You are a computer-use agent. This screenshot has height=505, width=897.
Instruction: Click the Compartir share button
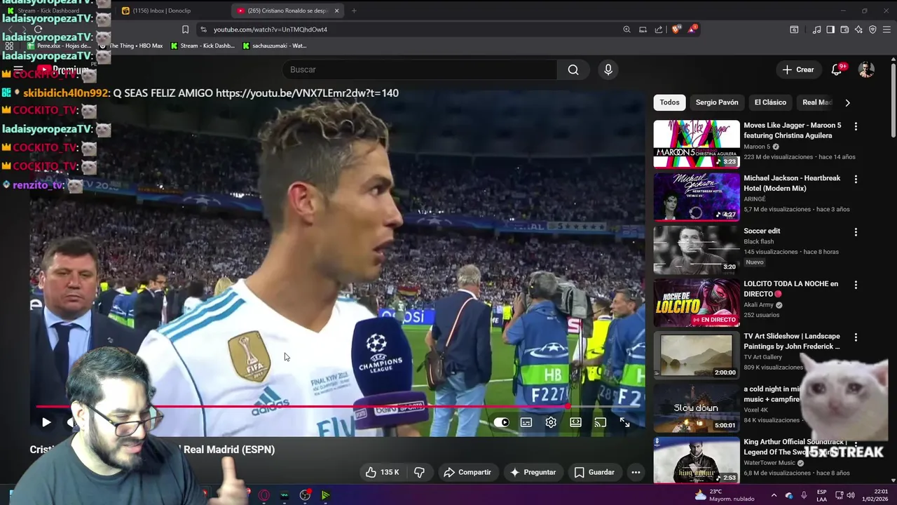click(x=467, y=472)
